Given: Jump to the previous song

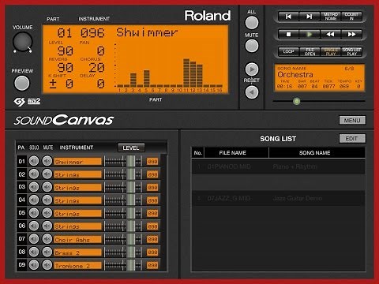Looking at the screenshot, I should 288,17.
